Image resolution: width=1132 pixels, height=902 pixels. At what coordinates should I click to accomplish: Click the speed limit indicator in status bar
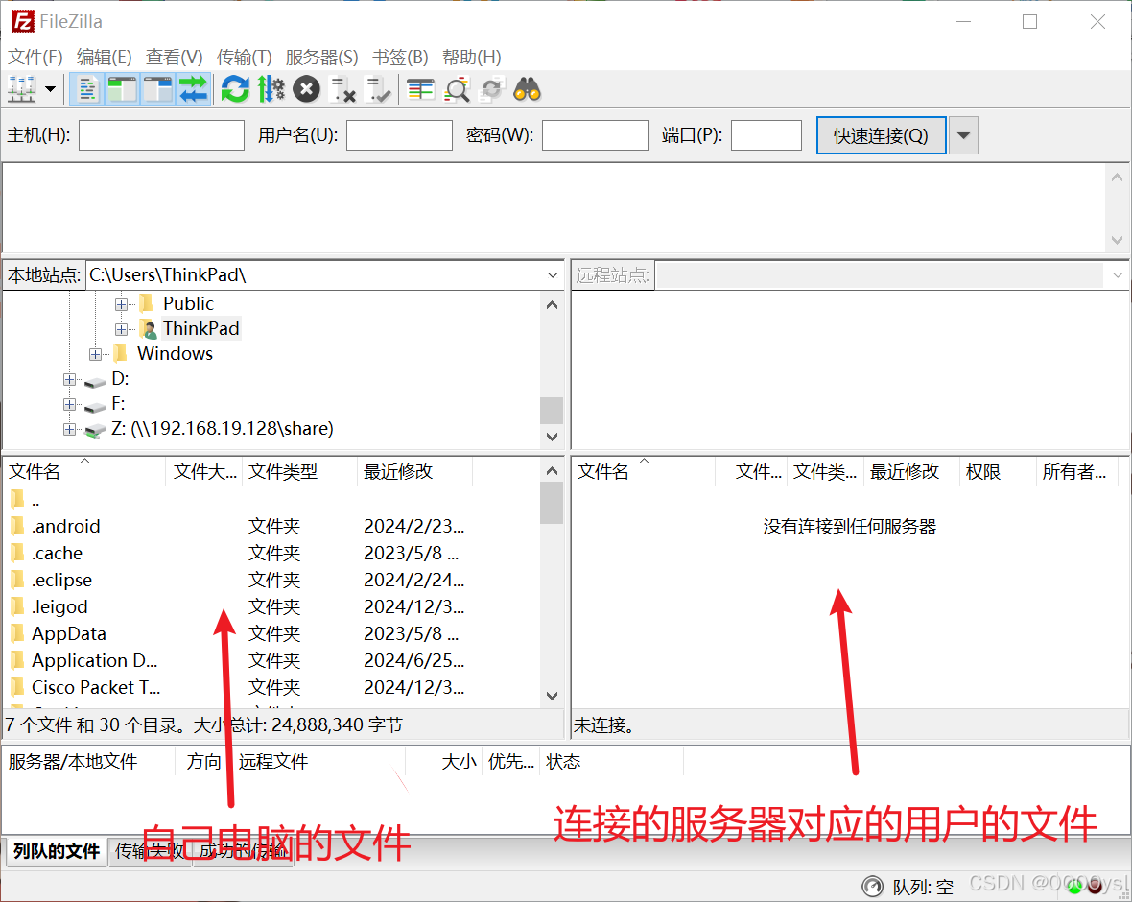pyautogui.click(x=873, y=886)
